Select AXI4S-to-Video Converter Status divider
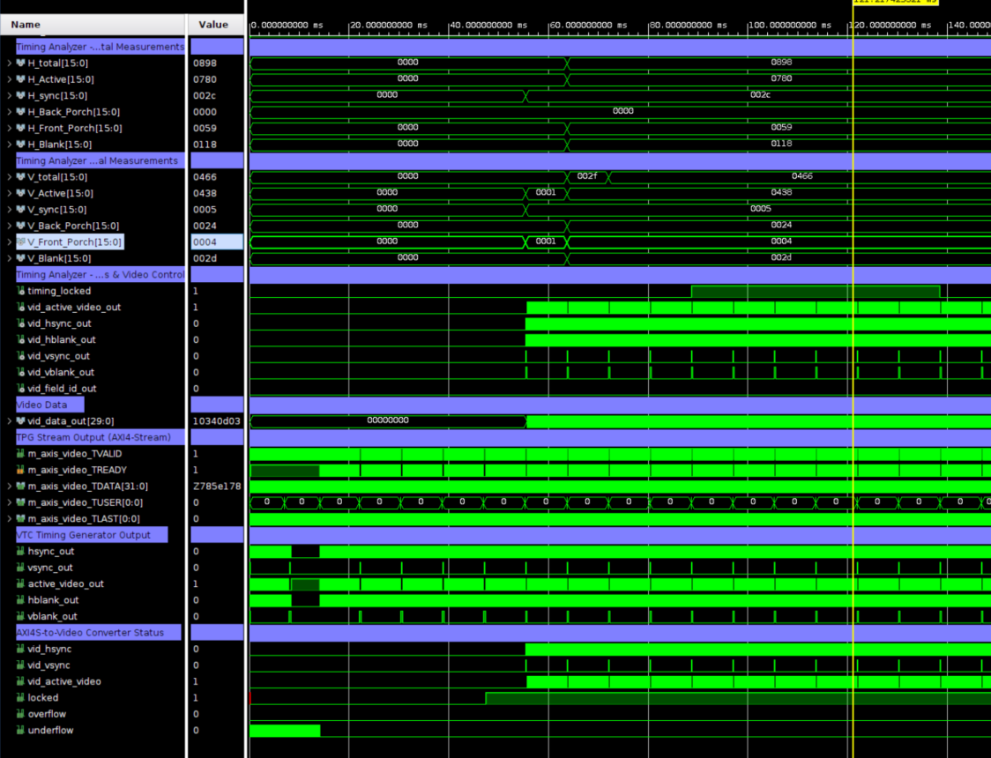The height and width of the screenshot is (758, 991). (98, 633)
